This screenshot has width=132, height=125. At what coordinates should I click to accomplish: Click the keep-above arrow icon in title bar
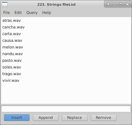(108, 4)
